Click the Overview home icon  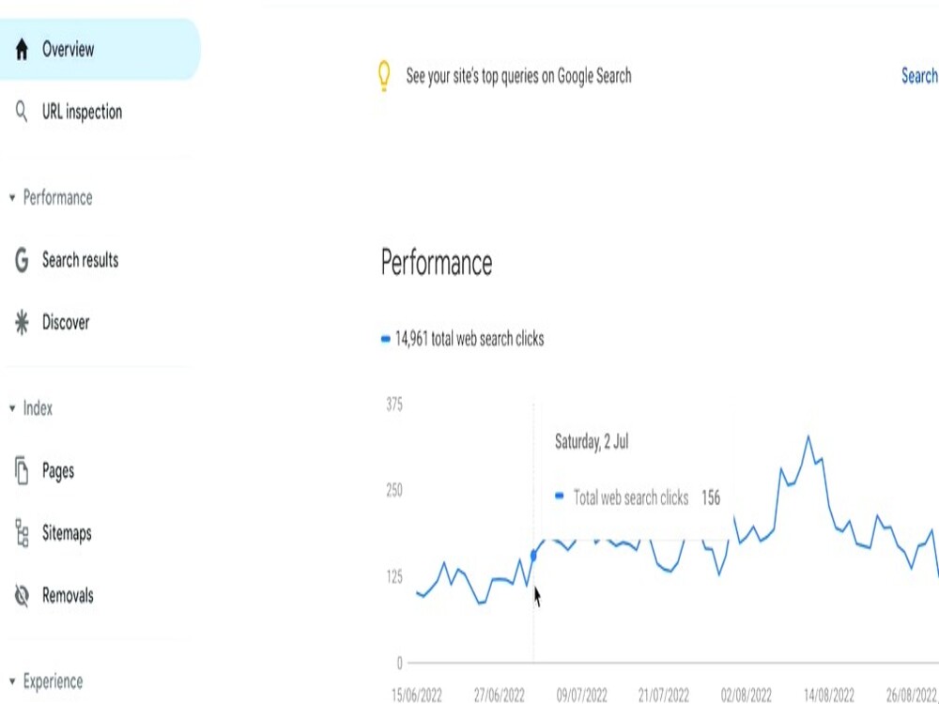(21, 50)
